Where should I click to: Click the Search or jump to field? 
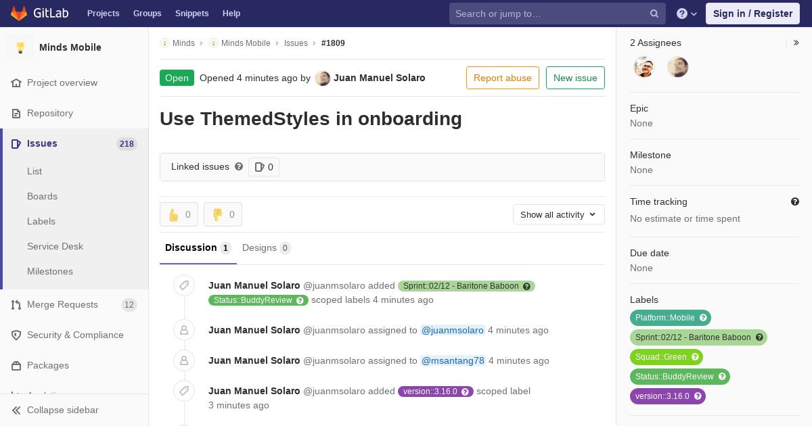click(558, 14)
